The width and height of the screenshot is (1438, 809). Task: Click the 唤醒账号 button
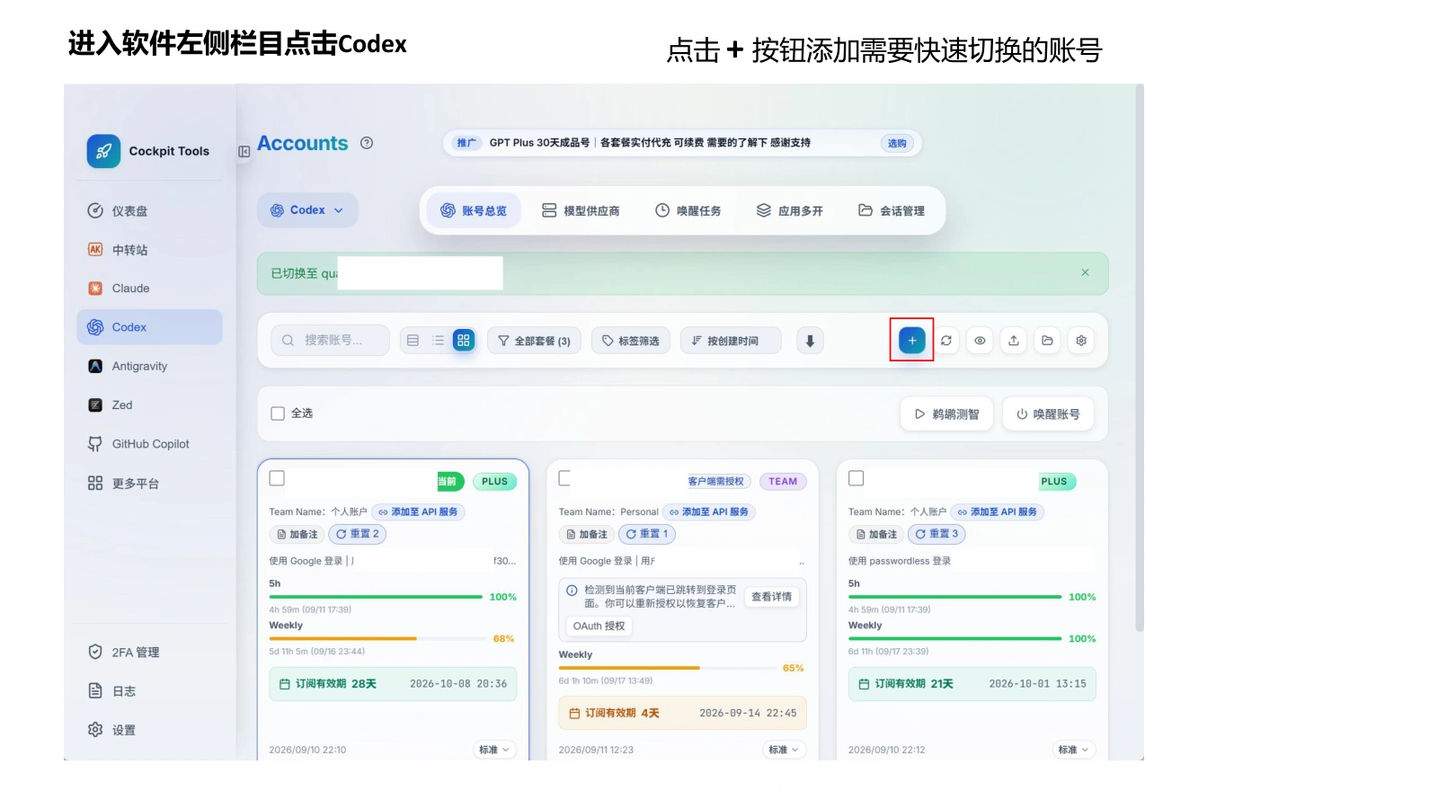pos(1048,414)
